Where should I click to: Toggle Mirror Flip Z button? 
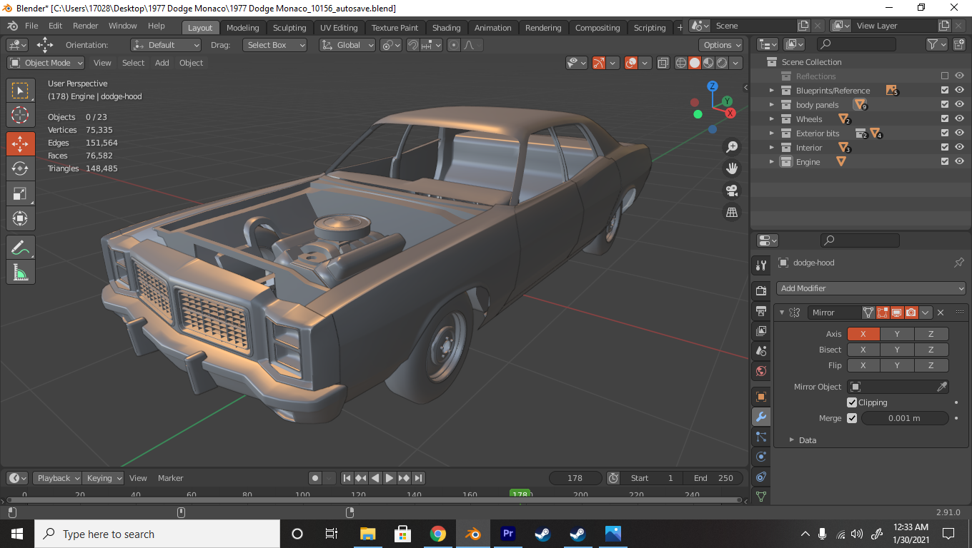point(931,365)
